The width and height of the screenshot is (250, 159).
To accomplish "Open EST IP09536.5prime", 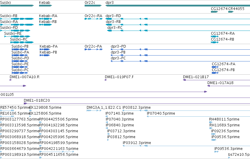I will click(214, 140).
